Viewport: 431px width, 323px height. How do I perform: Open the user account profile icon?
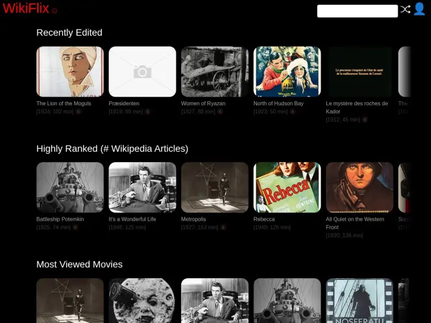pyautogui.click(x=419, y=9)
